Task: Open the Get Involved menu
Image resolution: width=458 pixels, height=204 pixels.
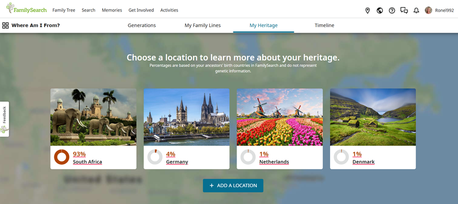Action: pyautogui.click(x=141, y=10)
